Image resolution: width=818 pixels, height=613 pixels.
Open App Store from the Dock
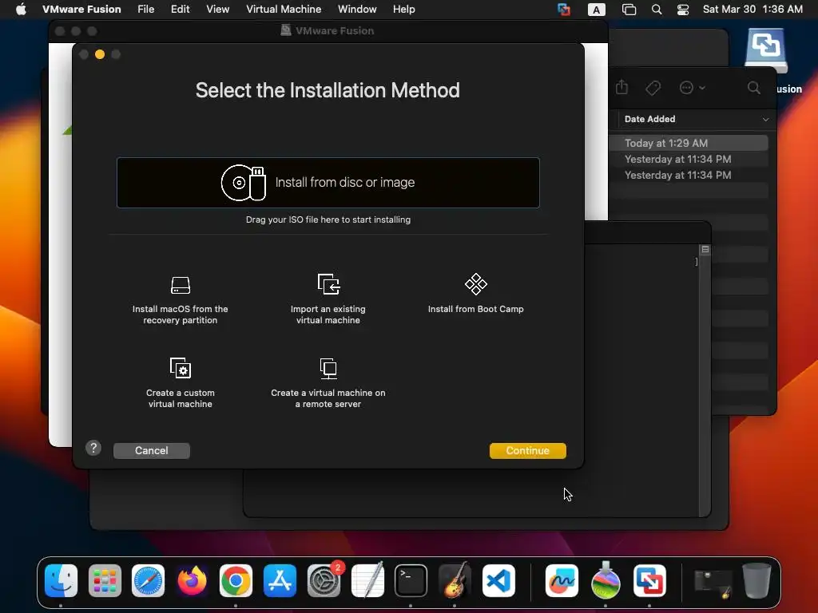pyautogui.click(x=280, y=580)
